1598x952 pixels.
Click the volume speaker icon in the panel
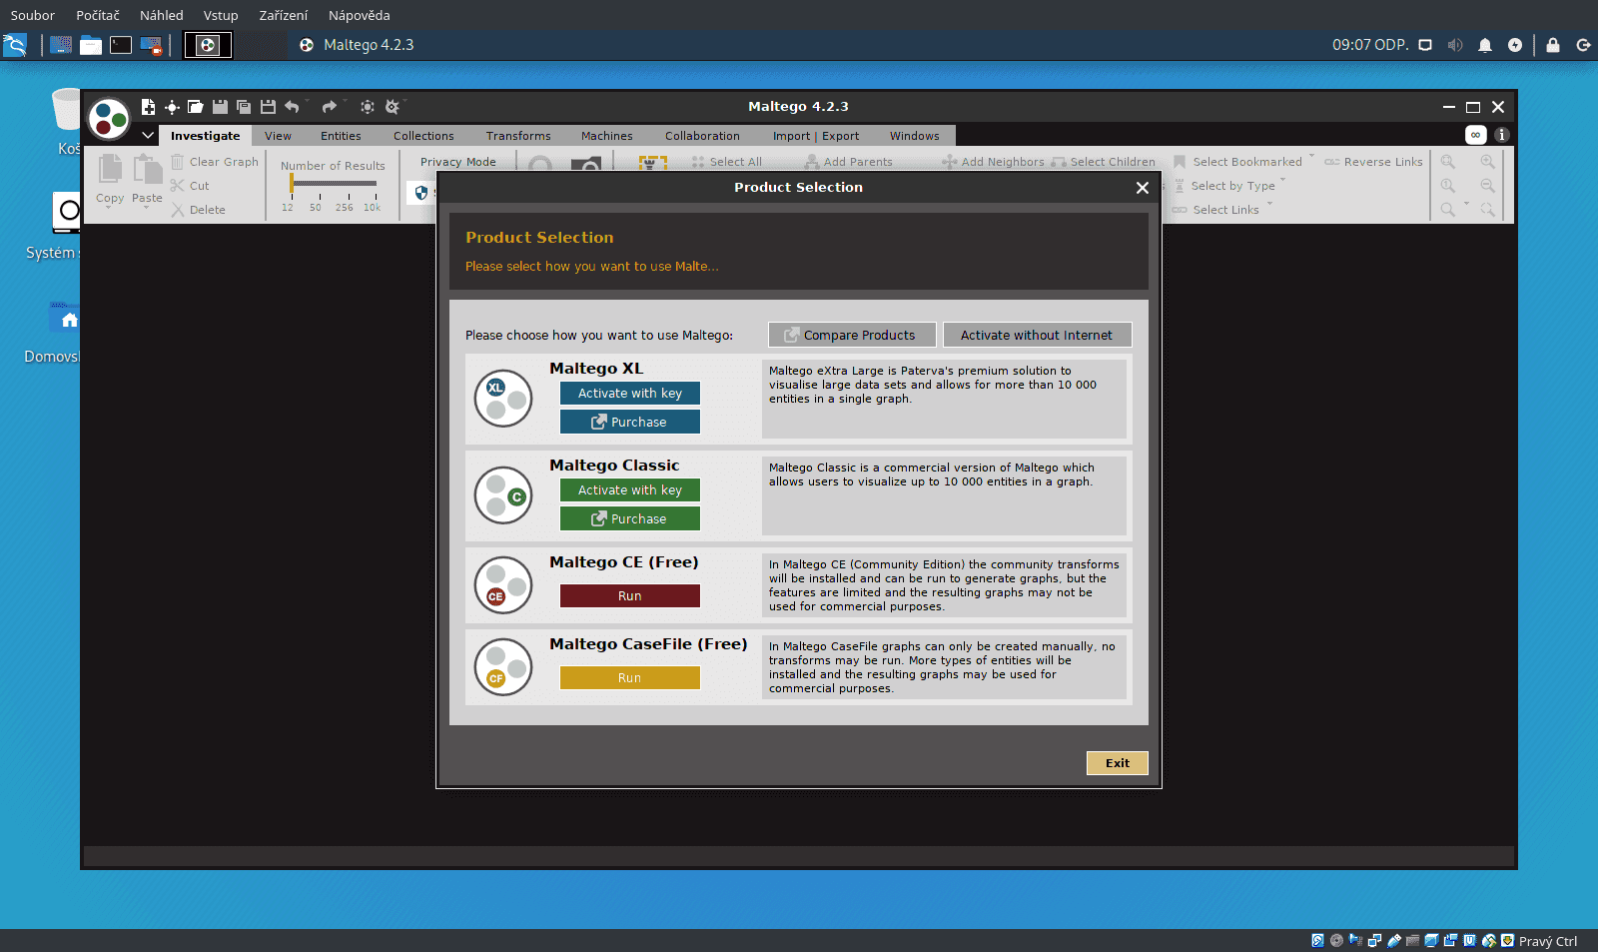1455,45
